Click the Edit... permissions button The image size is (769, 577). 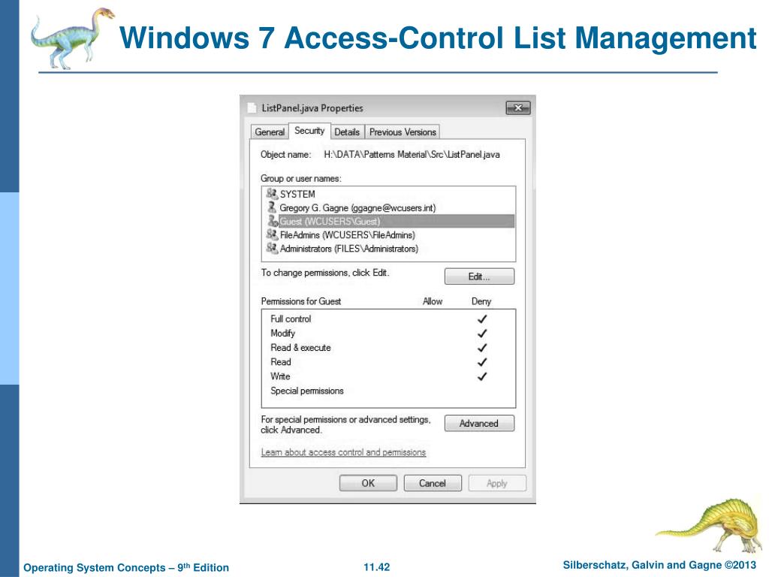(479, 276)
